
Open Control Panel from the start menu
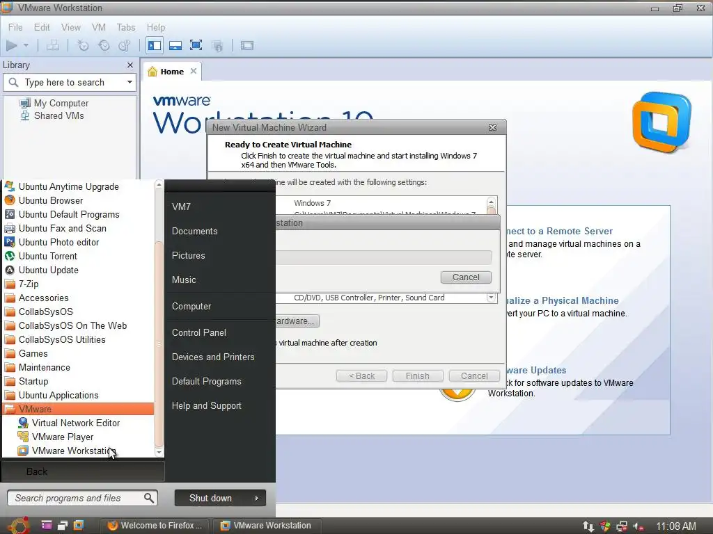click(199, 332)
